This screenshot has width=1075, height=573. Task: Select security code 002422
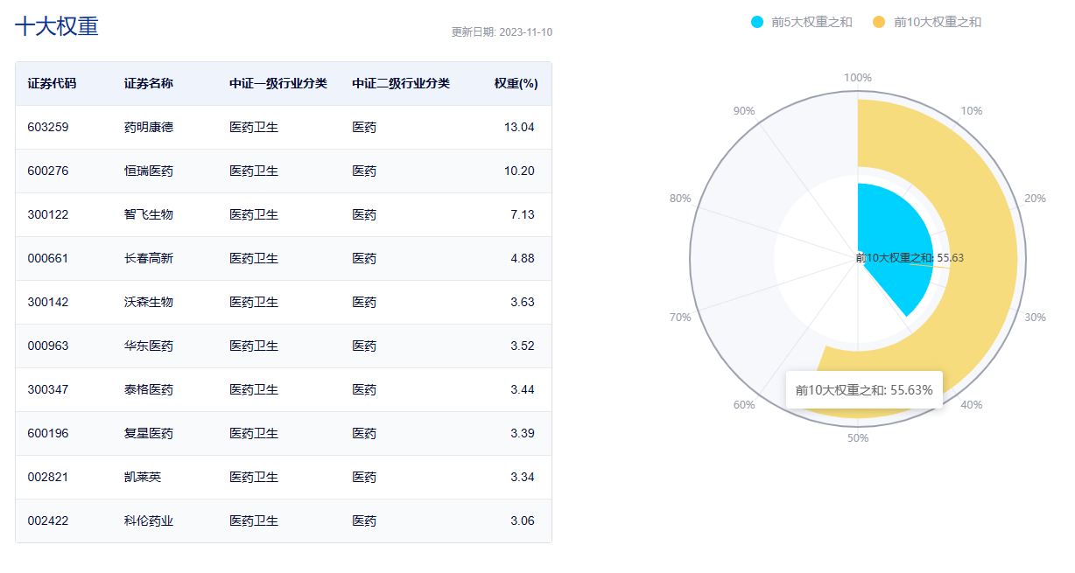[48, 521]
